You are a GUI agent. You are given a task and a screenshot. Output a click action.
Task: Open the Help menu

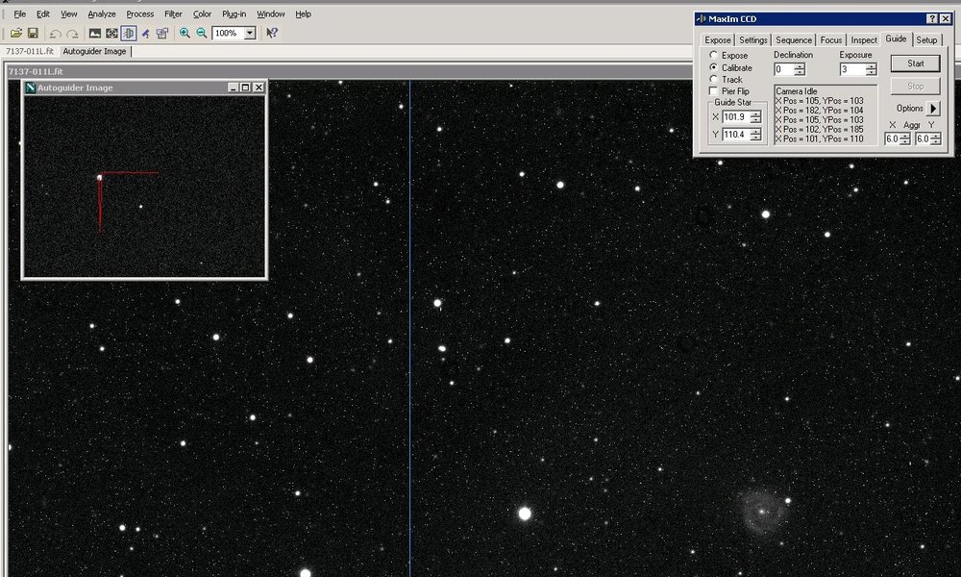[x=304, y=14]
